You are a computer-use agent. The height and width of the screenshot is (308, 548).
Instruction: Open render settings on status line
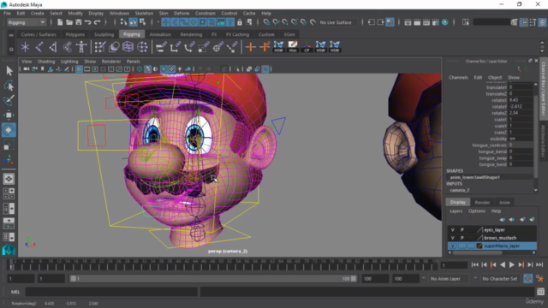pyautogui.click(x=436, y=22)
